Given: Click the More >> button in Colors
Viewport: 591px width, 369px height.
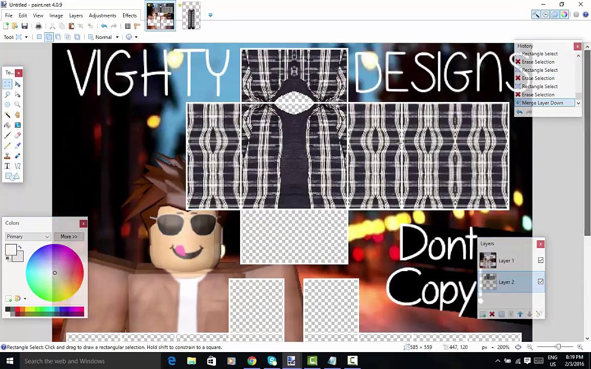Looking at the screenshot, I should [69, 236].
